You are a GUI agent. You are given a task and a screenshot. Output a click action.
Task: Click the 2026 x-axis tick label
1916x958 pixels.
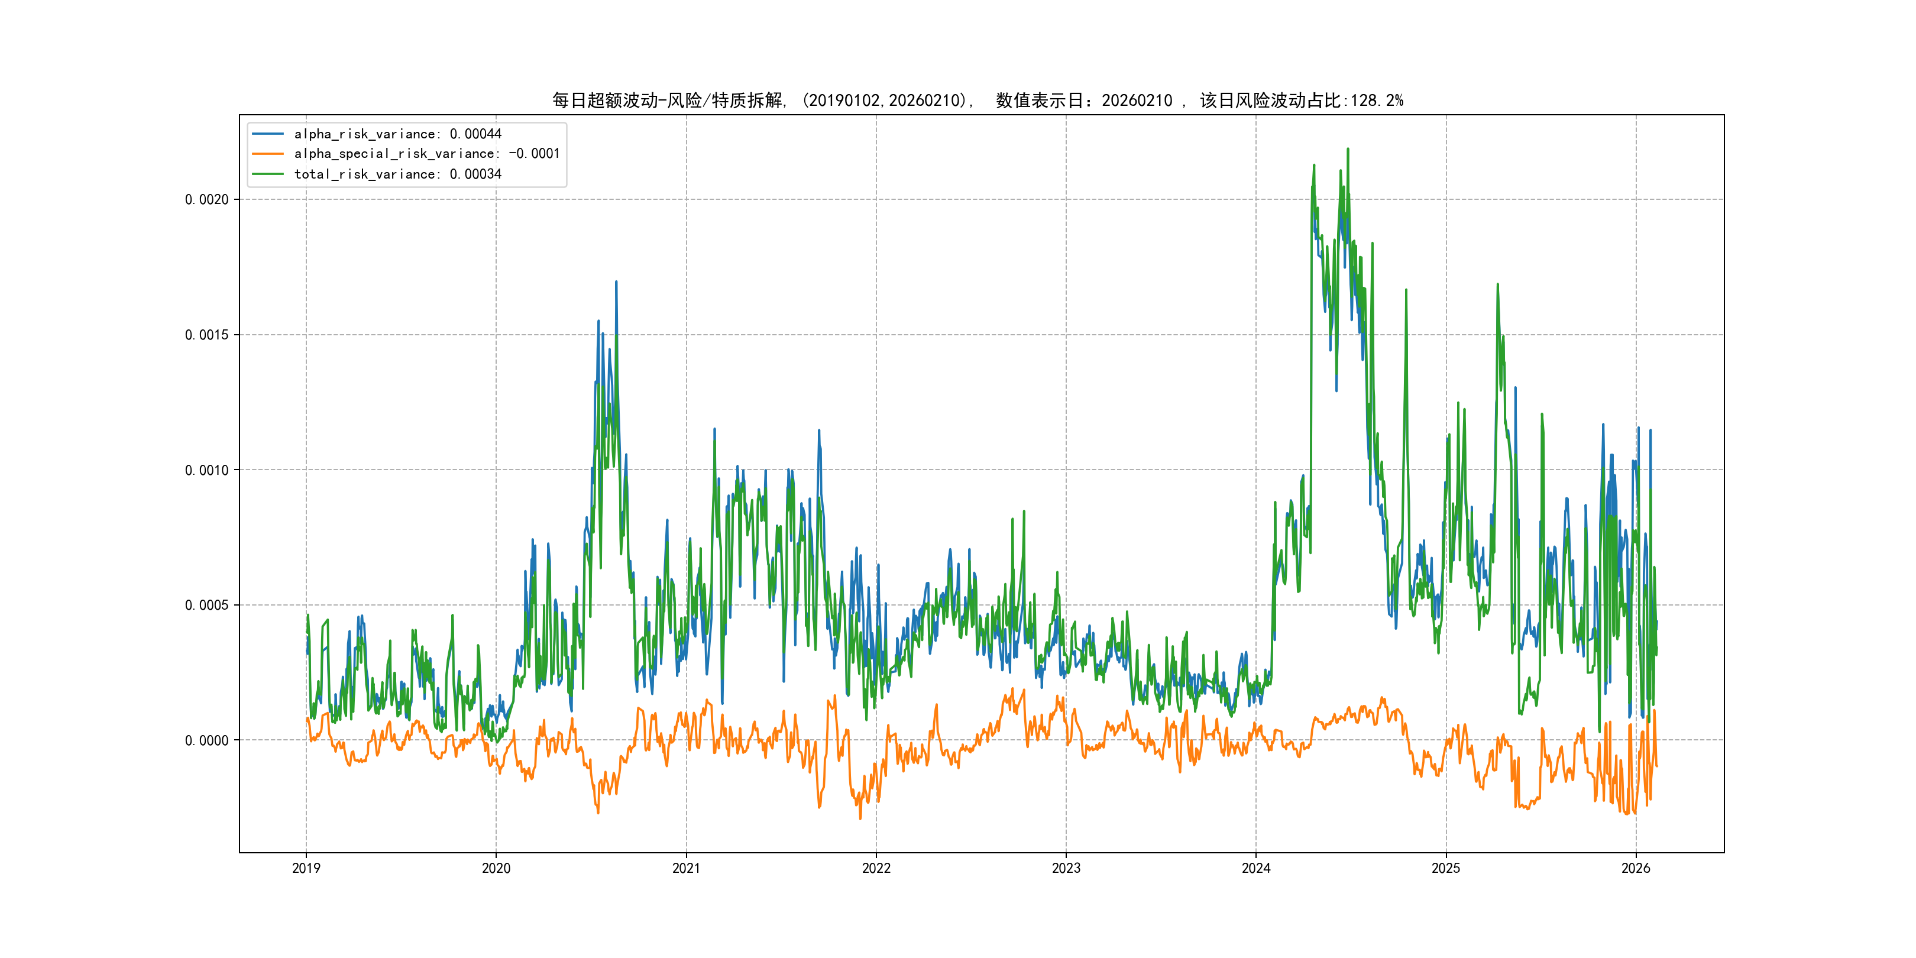1636,868
